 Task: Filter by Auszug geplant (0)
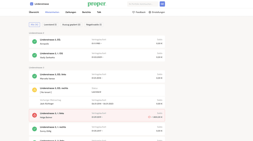tap(71, 25)
